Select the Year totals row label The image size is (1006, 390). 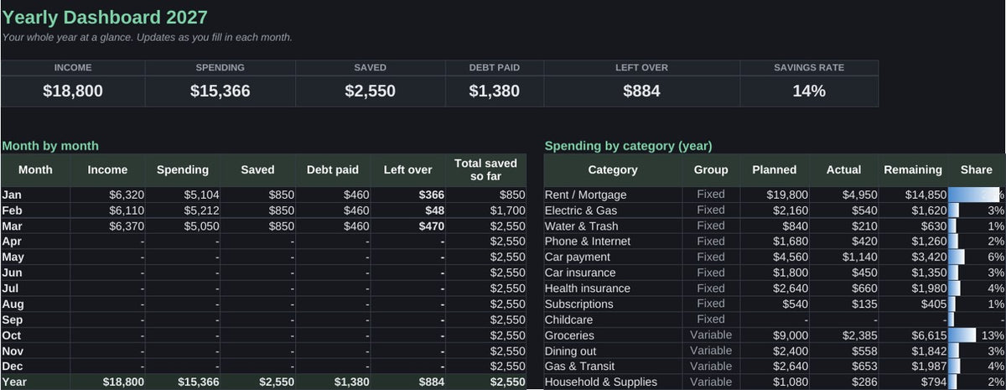coord(35,382)
